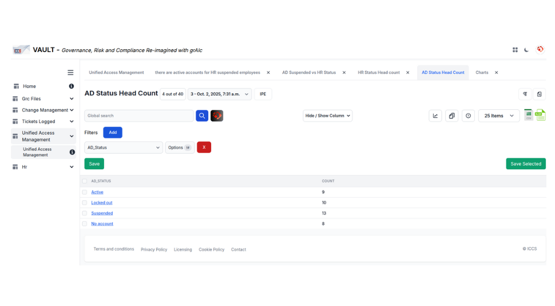Screen dimensions: 555x306
Task: Open Hide / Show Column dropdown
Action: pos(327,116)
